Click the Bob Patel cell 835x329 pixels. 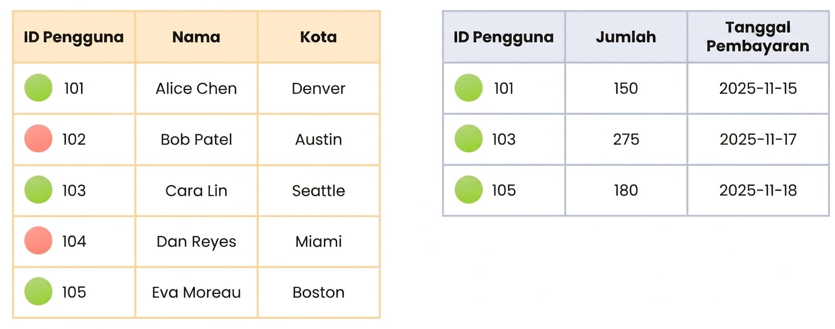point(196,139)
